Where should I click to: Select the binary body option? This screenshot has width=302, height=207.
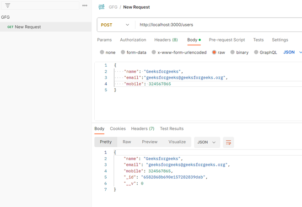pos(233,53)
